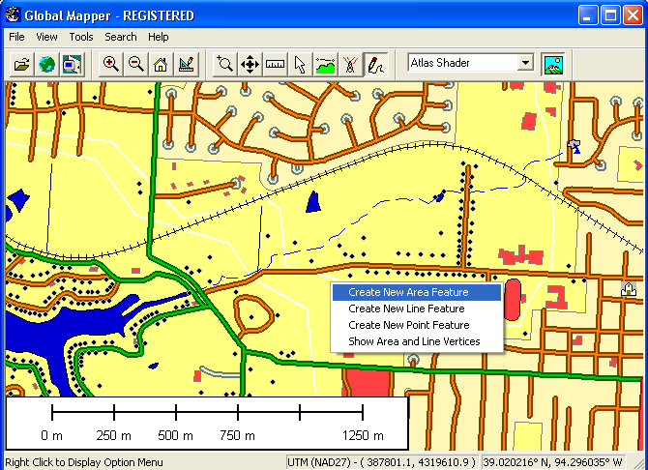Image resolution: width=648 pixels, height=470 pixels.
Task: Choose Show Area and Line Vertices
Action: click(417, 341)
